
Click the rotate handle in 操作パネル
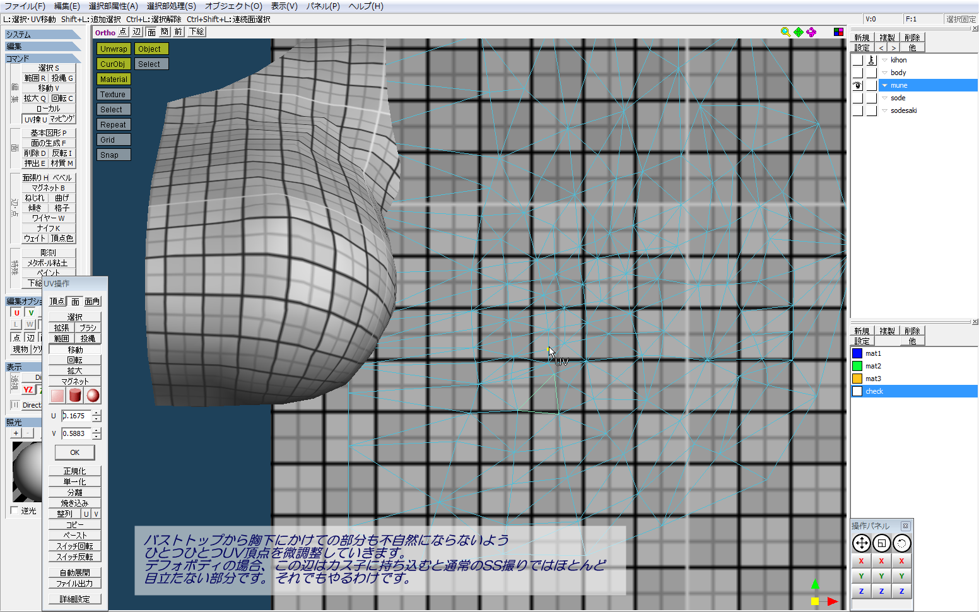(x=901, y=543)
